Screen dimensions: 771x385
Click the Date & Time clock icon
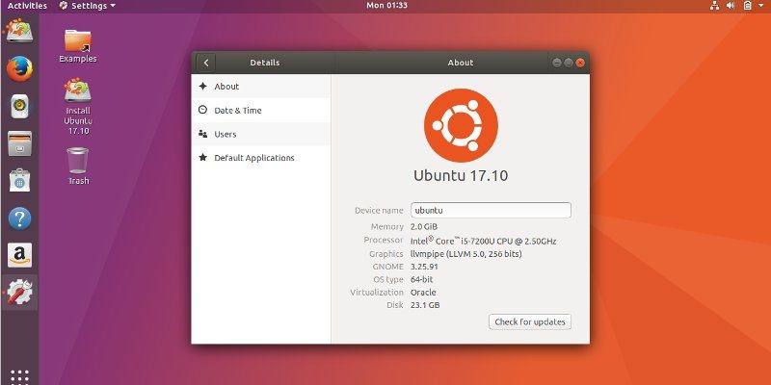[202, 110]
